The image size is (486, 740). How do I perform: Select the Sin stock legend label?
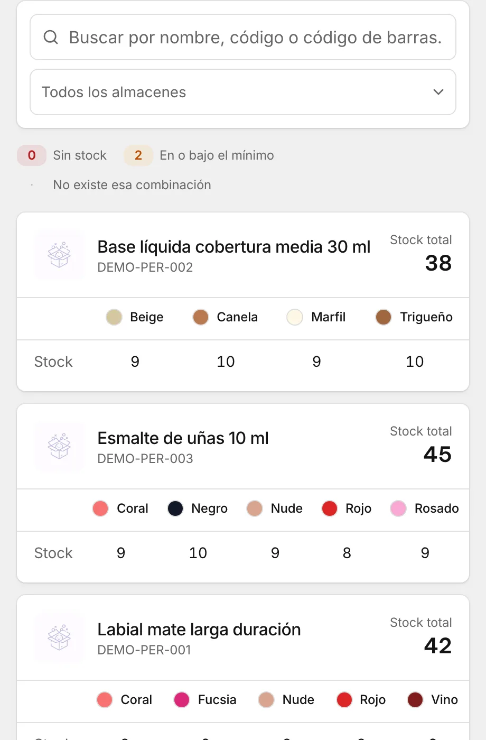coord(80,155)
